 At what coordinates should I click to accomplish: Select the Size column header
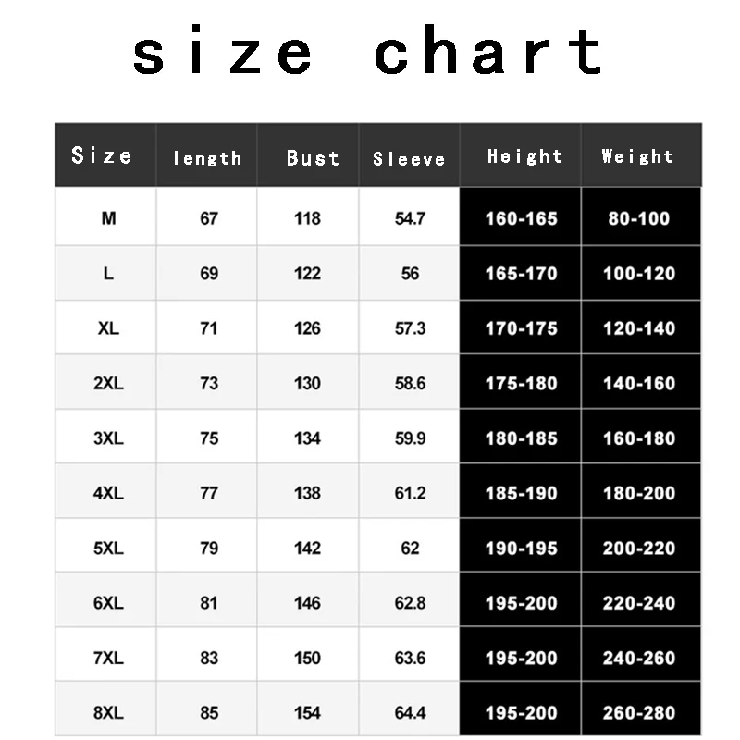coord(102,155)
